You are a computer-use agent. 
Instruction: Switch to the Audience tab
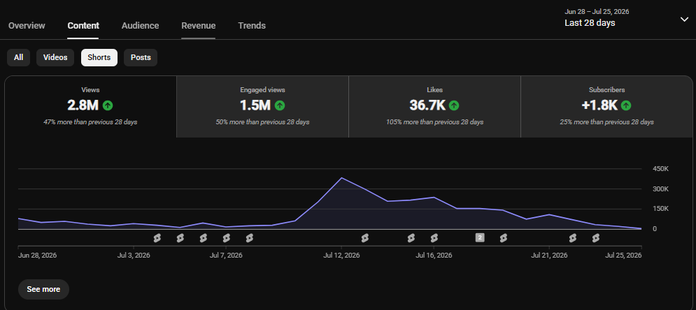141,26
